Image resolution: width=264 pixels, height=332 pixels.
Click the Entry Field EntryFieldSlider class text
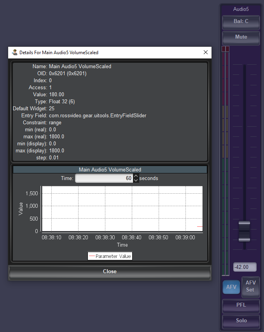(x=98, y=116)
